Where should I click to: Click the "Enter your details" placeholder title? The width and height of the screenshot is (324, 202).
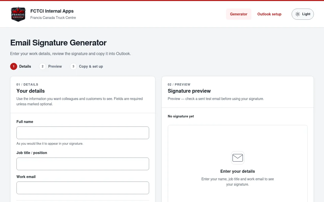238,171
